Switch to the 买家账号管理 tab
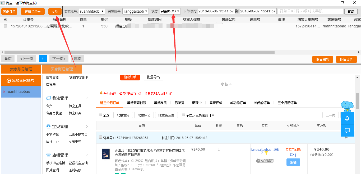The image size is (361, 174). (x=62, y=69)
